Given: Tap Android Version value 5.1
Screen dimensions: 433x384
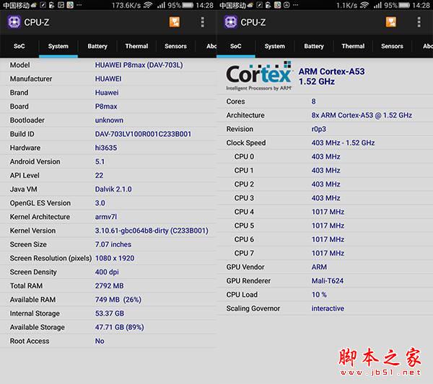Looking at the screenshot, I should click(x=100, y=161).
